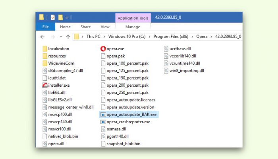Select the opera.pak file icon
The width and height of the screenshot is (278, 159).
pyautogui.click(x=103, y=56)
